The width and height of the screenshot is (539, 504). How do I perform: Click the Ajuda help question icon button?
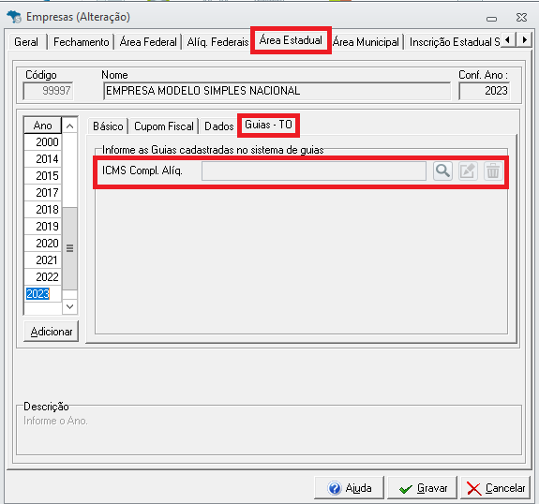click(x=349, y=487)
